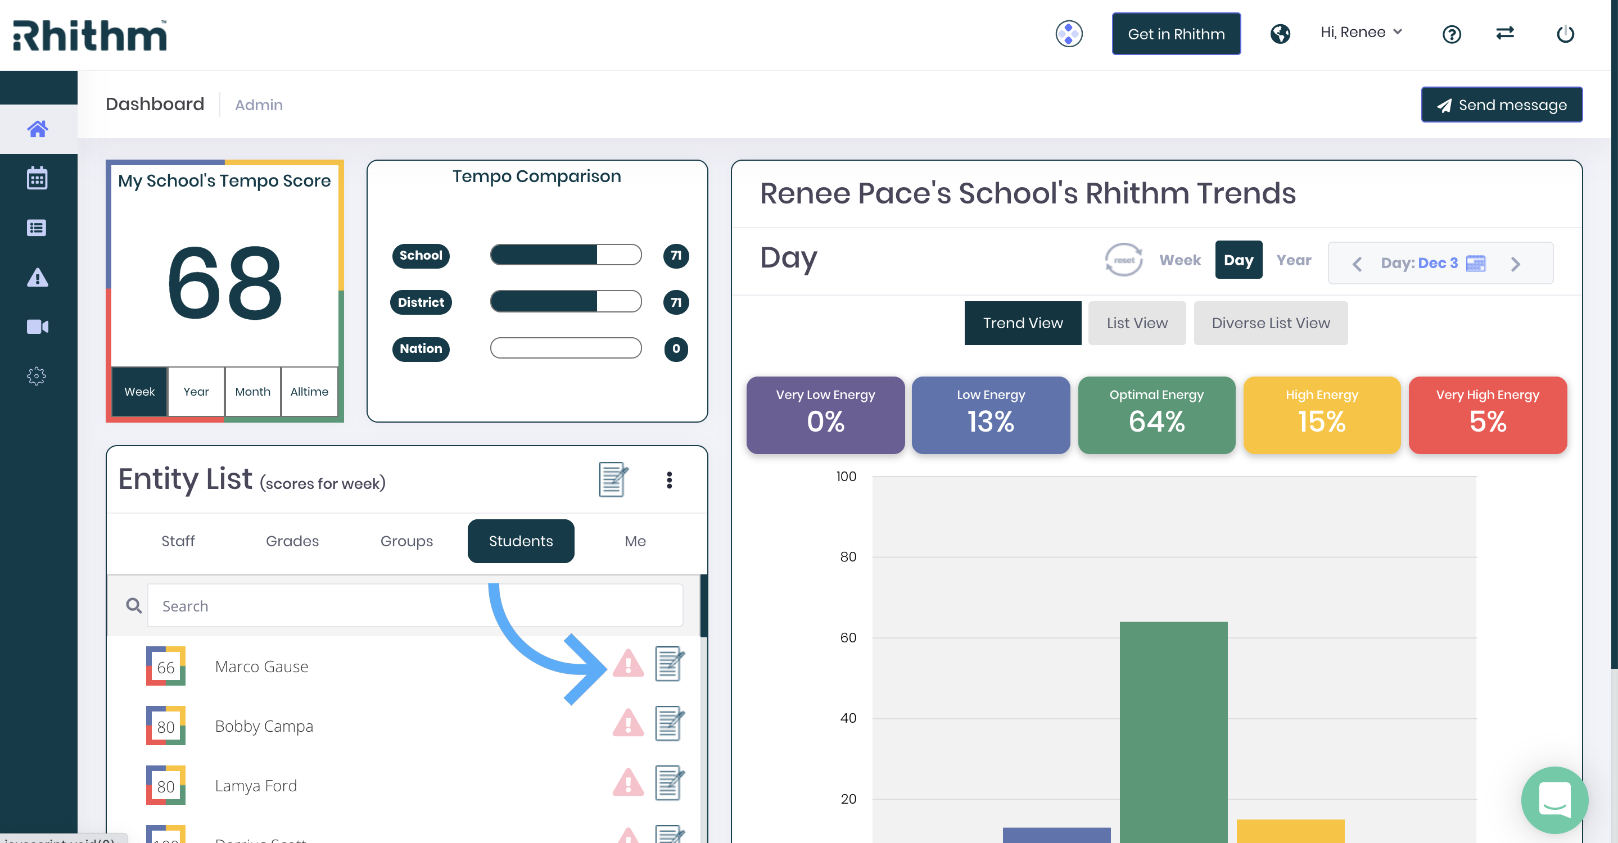1618x843 pixels.
Task: Switch to Diverse List View
Action: pyautogui.click(x=1271, y=323)
